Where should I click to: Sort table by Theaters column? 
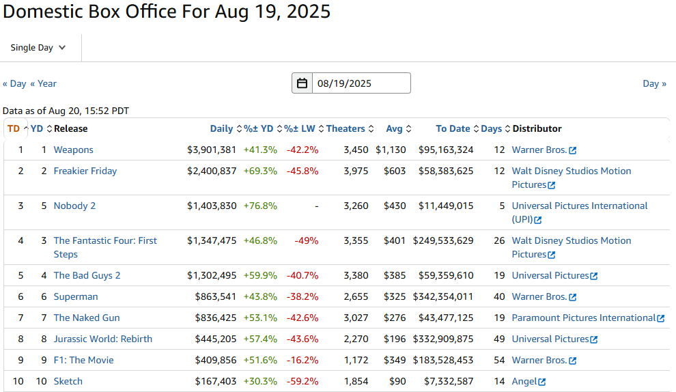tap(350, 128)
